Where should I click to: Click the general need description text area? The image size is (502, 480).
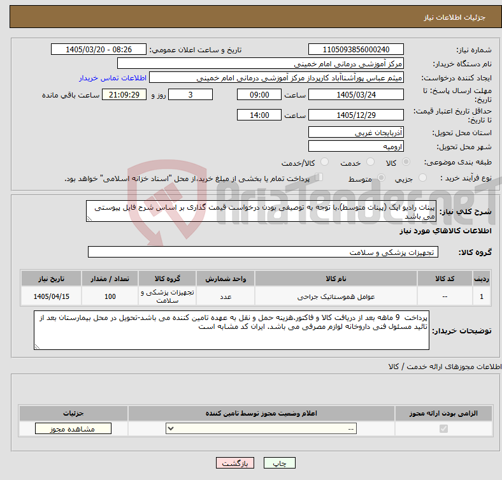[x=261, y=211]
